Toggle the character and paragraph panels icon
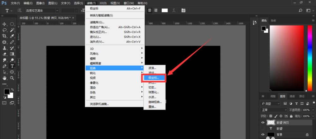 pos(183,10)
